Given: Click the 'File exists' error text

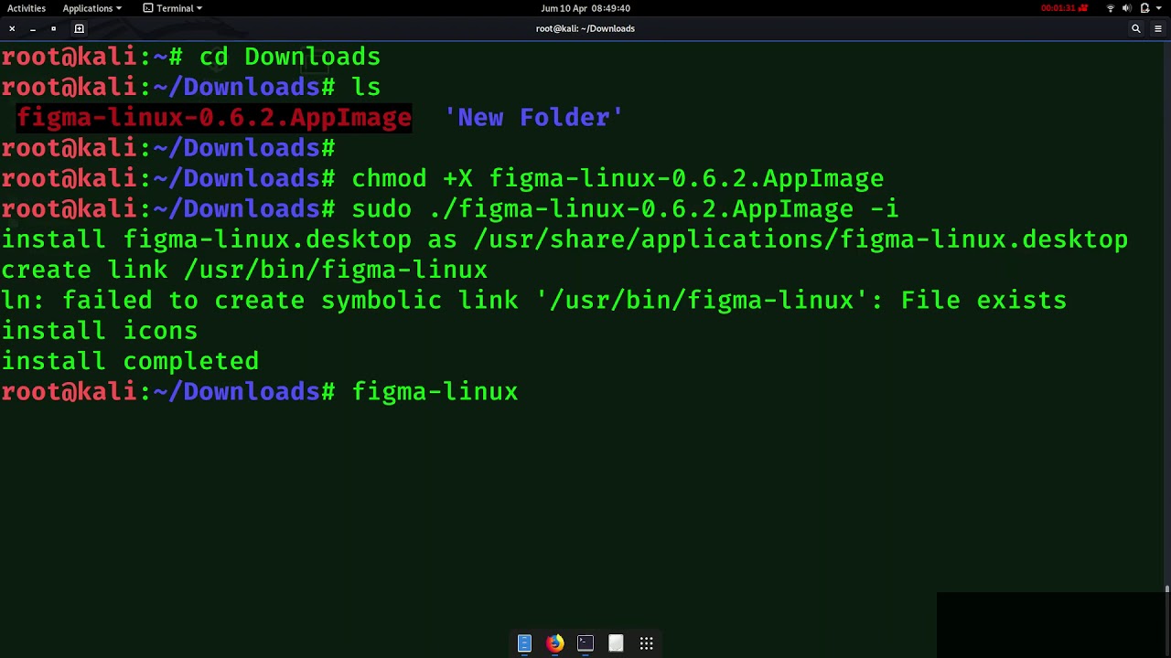Looking at the screenshot, I should click(983, 301).
